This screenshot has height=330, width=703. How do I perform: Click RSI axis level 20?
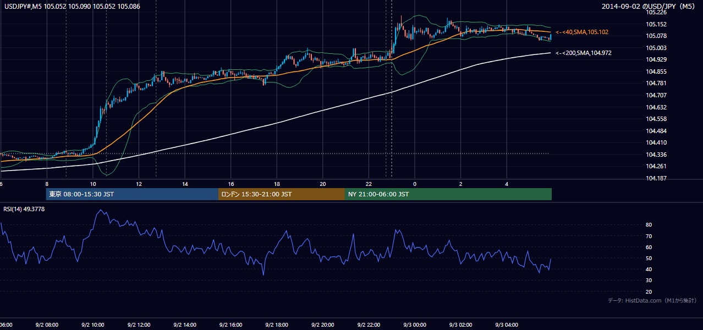click(649, 291)
